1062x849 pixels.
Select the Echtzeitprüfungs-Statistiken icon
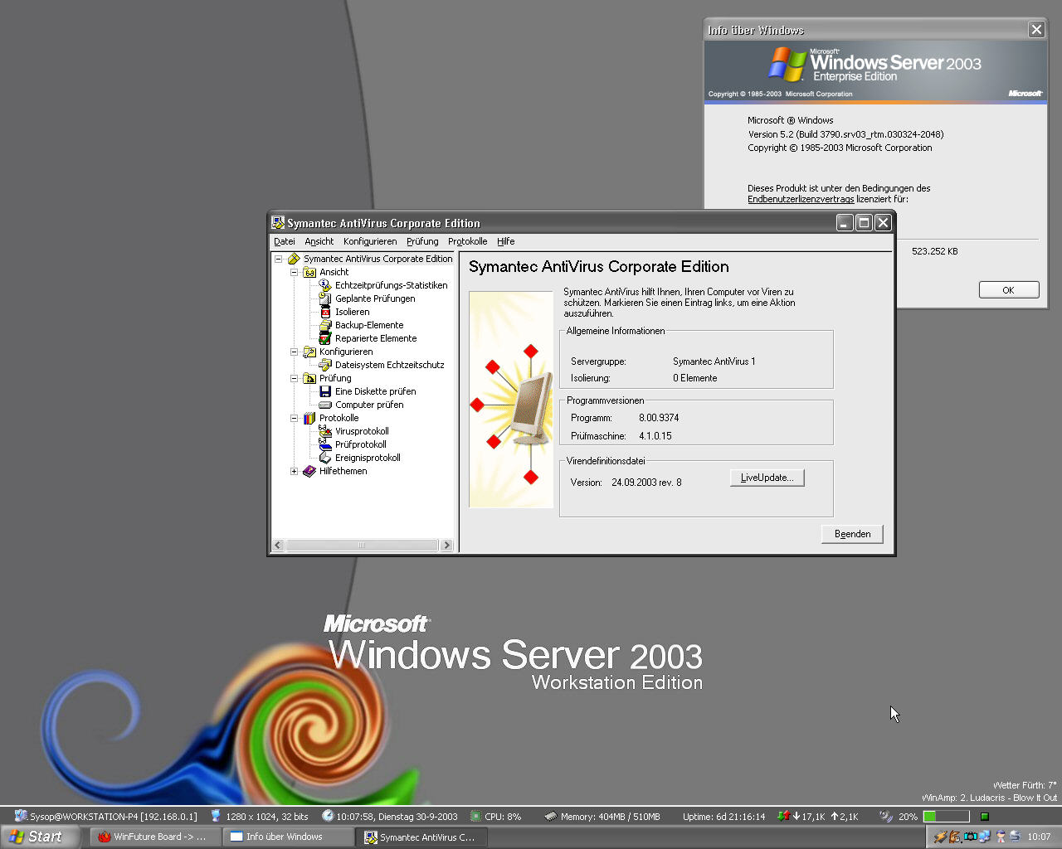tap(325, 285)
